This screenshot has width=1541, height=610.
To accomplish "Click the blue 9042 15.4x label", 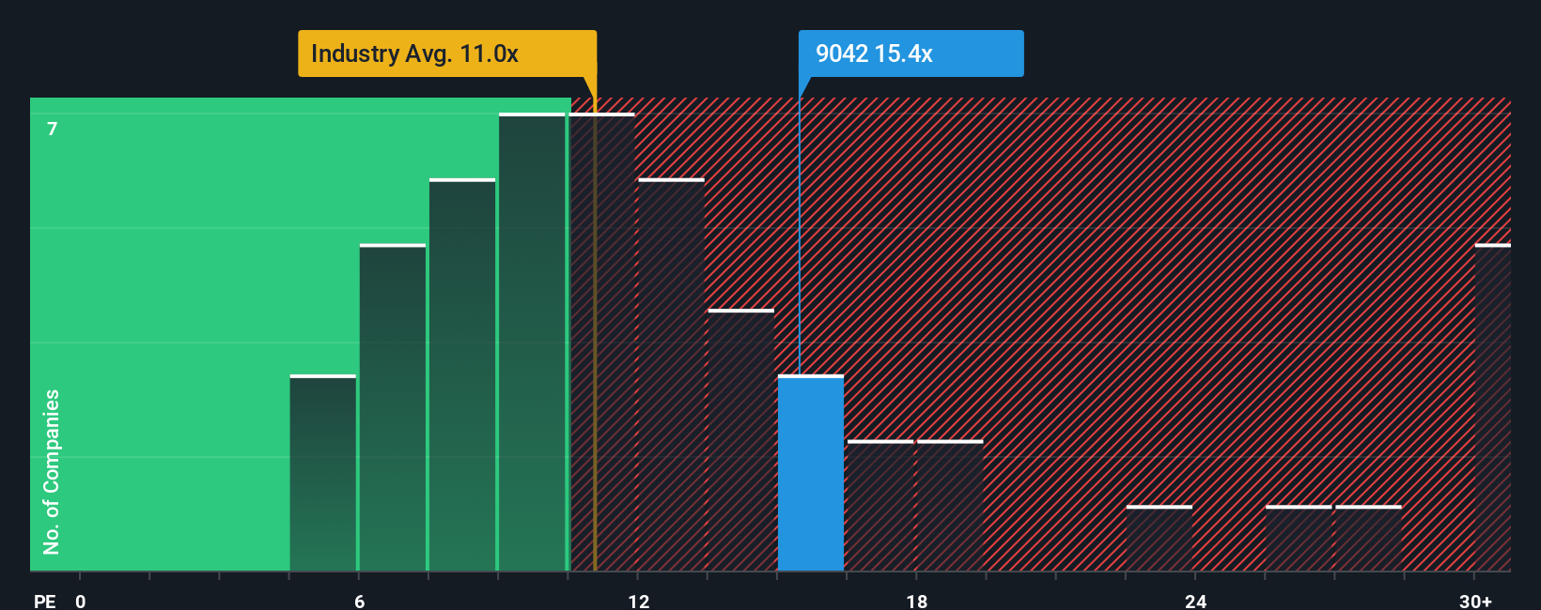I will [911, 53].
